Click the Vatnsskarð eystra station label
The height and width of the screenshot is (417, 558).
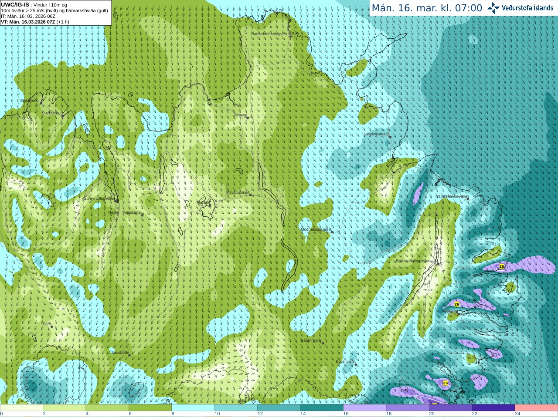pyautogui.click(x=452, y=196)
